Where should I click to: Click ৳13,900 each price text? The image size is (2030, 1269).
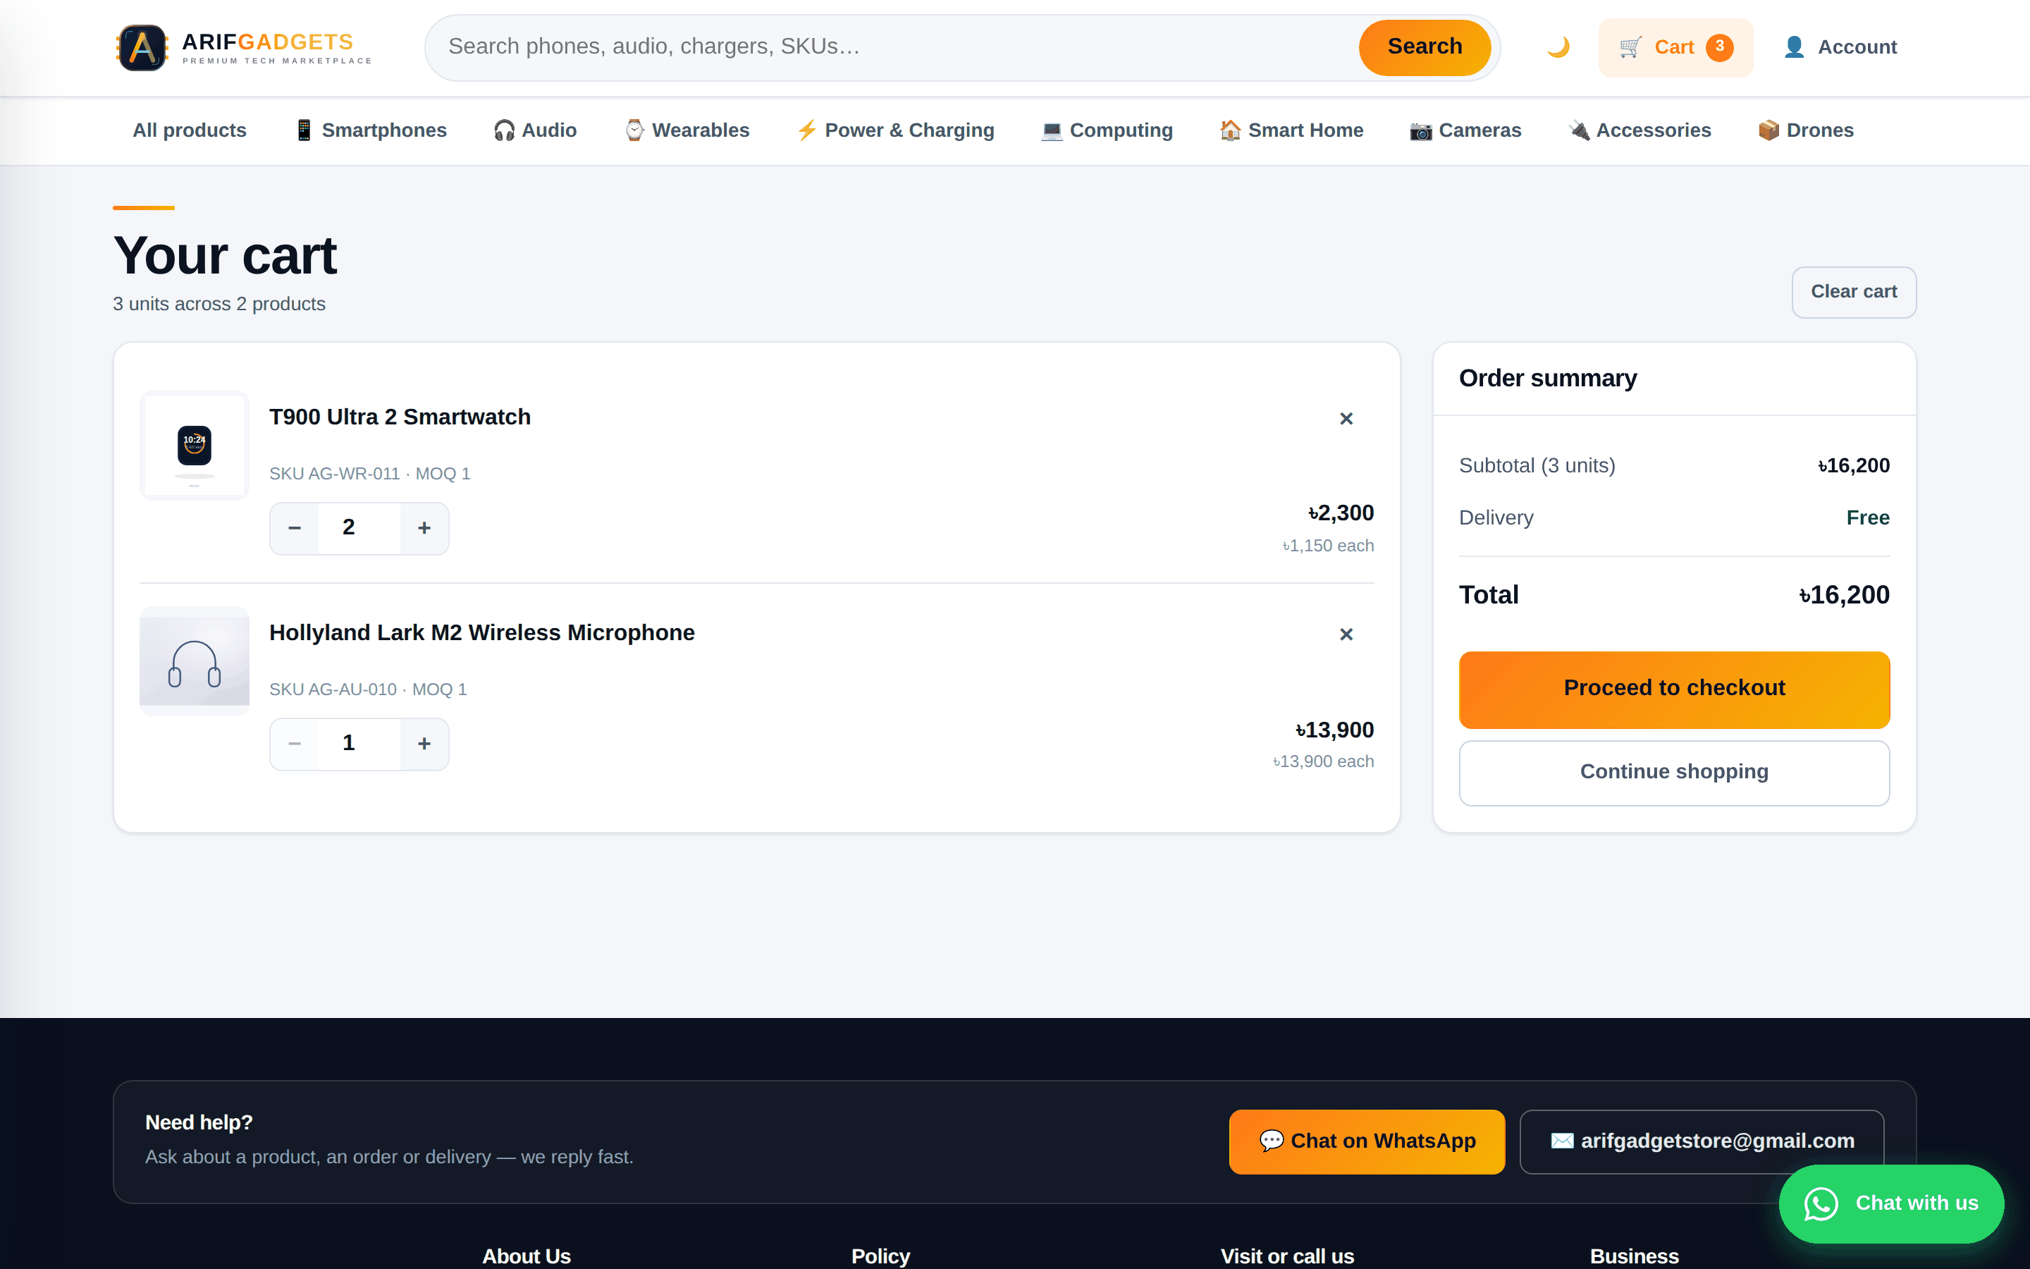point(1323,761)
